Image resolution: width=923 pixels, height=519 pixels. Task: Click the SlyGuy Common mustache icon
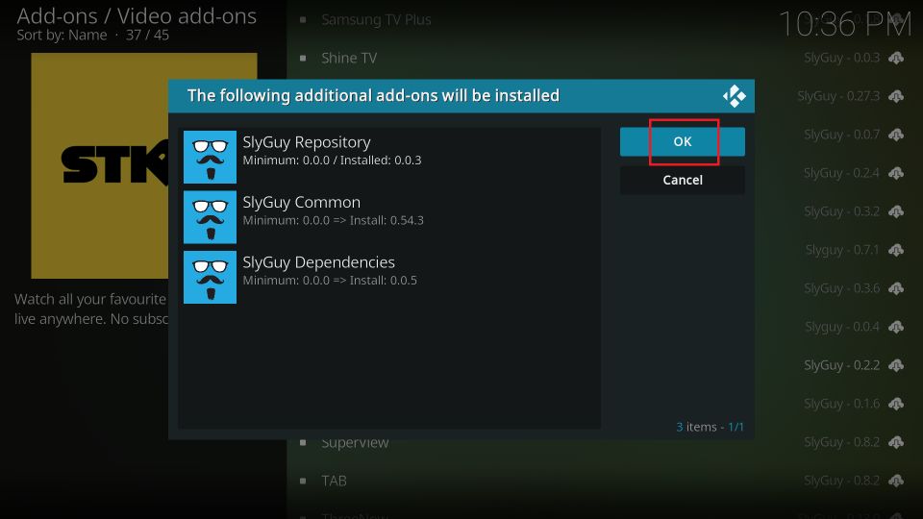(211, 217)
